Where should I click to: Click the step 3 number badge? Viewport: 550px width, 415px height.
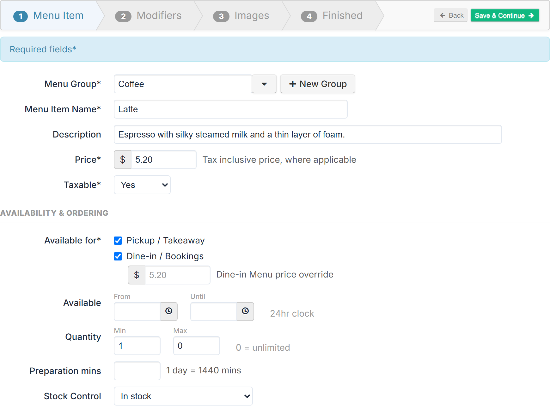point(221,16)
